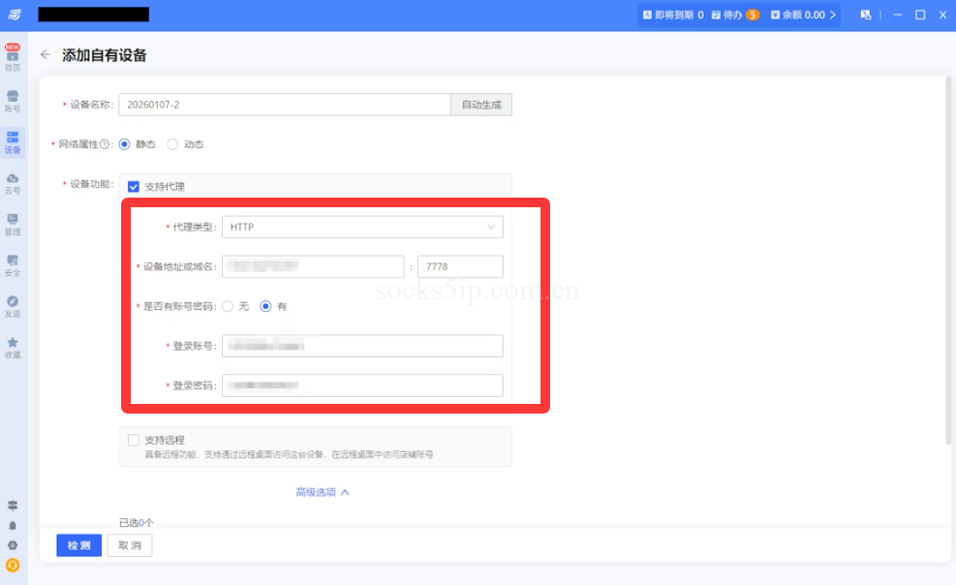
Task: Click the 添加自有设备 page title
Action: 105,55
